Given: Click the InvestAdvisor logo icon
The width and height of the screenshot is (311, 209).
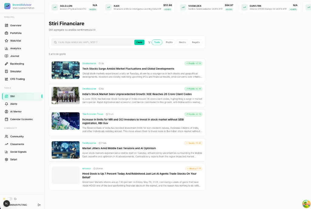Looking at the screenshot, I should click(7, 6).
